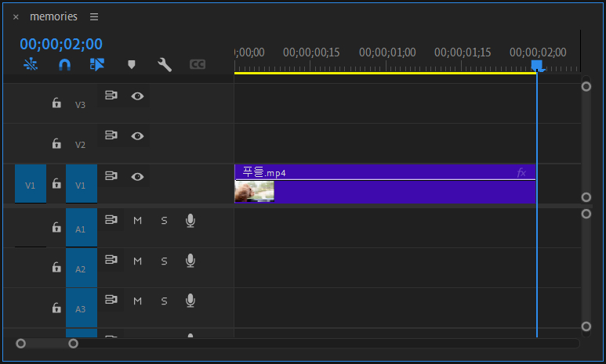Click the V3 track label
Screen dimensions: 606x364
[81, 105]
